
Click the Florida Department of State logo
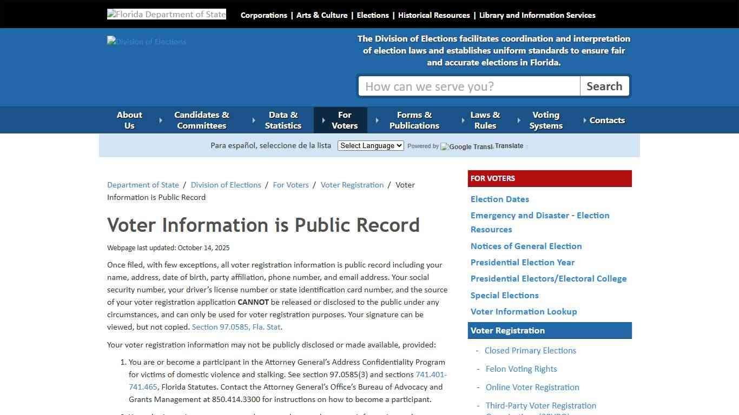coord(166,14)
